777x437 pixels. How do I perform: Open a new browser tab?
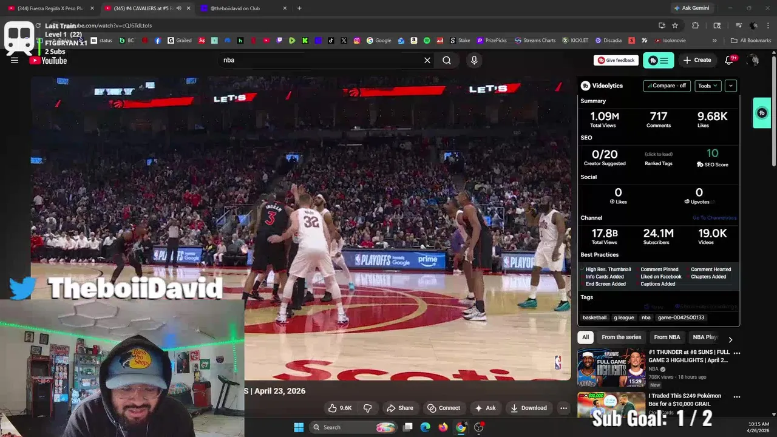[299, 8]
